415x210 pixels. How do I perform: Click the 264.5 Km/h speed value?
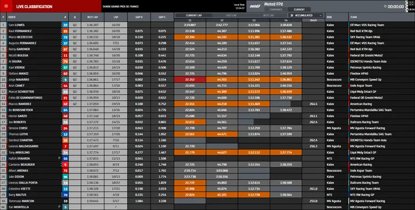pos(314,104)
